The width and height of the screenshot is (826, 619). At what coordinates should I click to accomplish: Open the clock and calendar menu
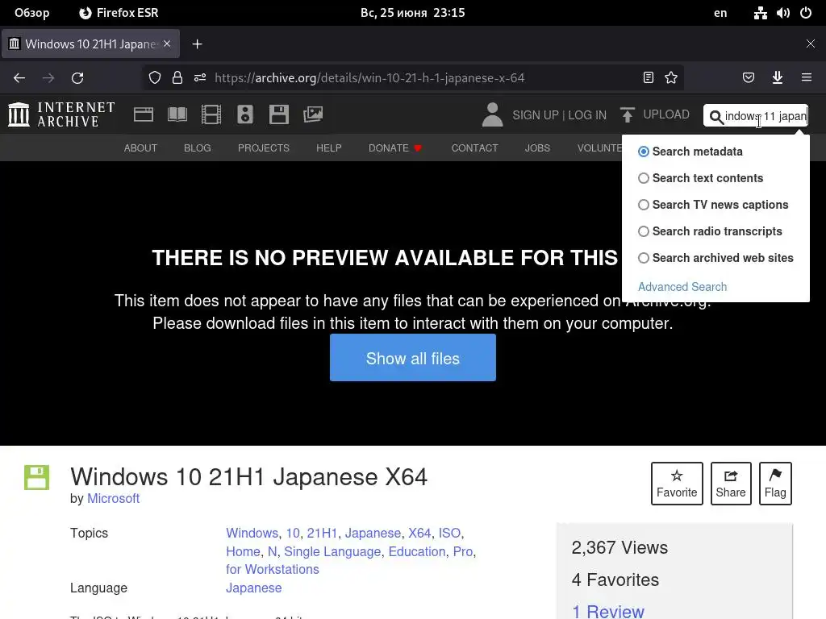412,13
